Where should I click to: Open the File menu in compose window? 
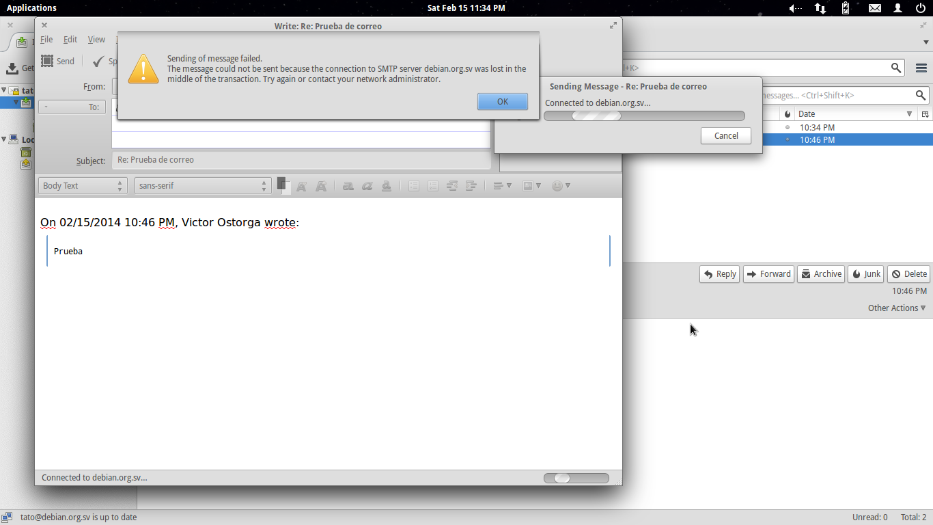click(x=46, y=40)
